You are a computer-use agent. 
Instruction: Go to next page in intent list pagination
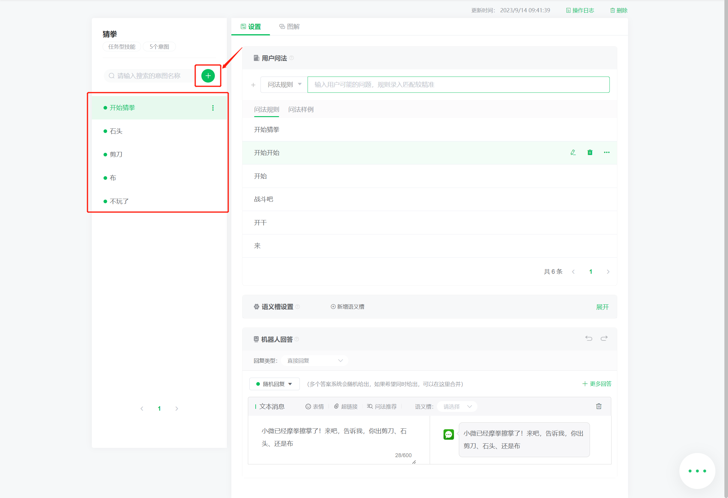coord(177,409)
